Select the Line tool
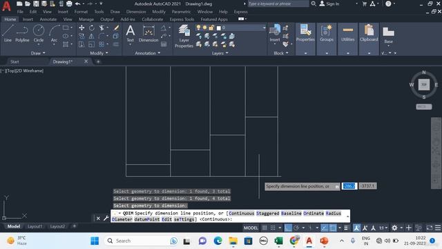This screenshot has height=249, width=442. pos(8,33)
